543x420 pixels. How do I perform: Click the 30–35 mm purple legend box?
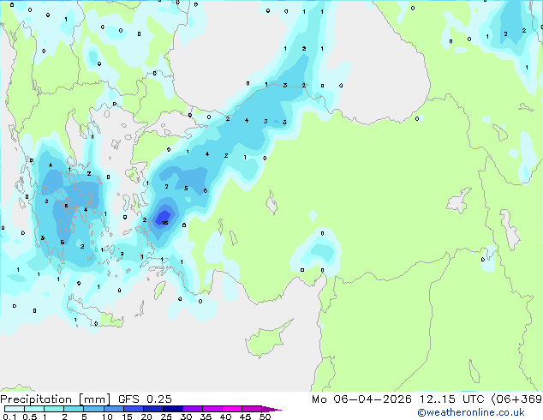click(x=193, y=409)
